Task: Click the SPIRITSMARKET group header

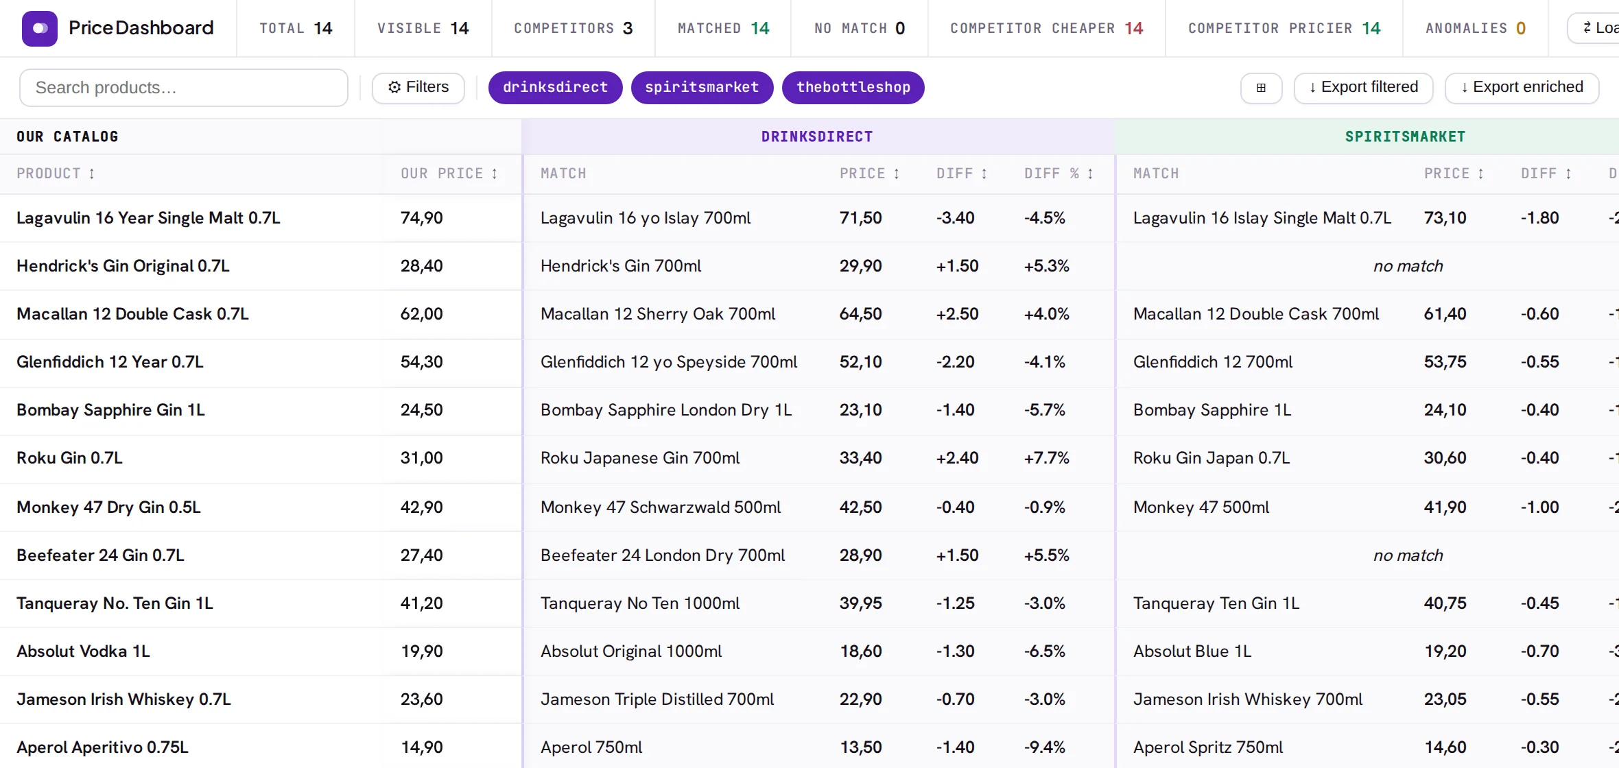Action: 1405,136
